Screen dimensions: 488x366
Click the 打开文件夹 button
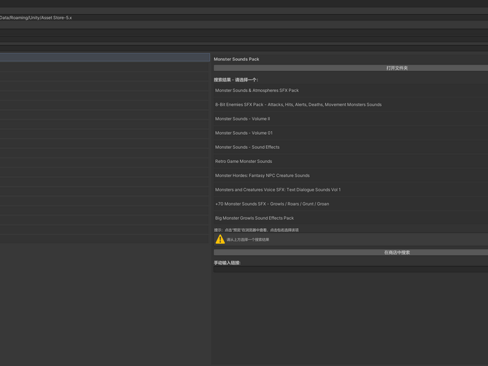[351, 68]
